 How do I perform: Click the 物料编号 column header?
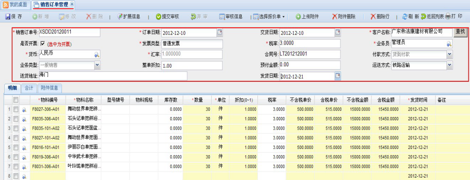click(x=48, y=100)
